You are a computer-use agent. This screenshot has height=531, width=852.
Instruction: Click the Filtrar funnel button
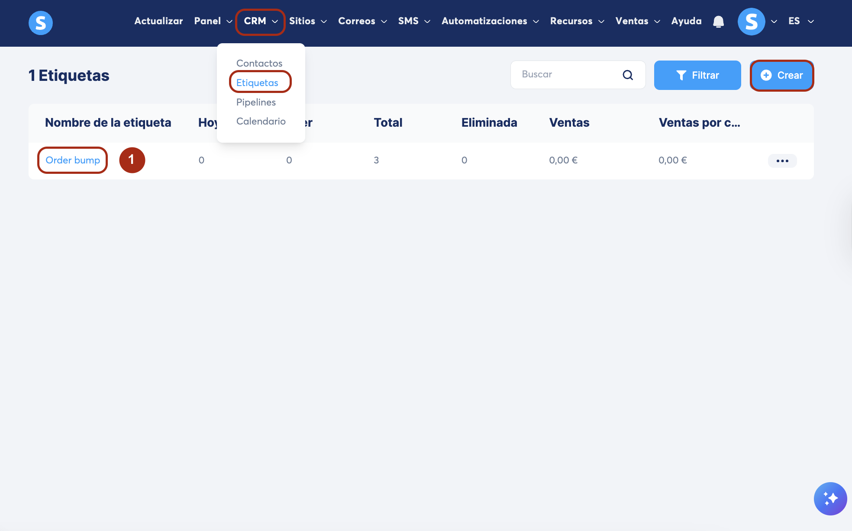(x=697, y=75)
